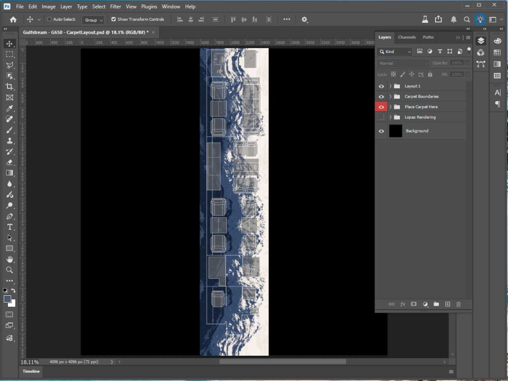This screenshot has height=381, width=508.
Task: Open the Filter menu
Action: (x=115, y=6)
